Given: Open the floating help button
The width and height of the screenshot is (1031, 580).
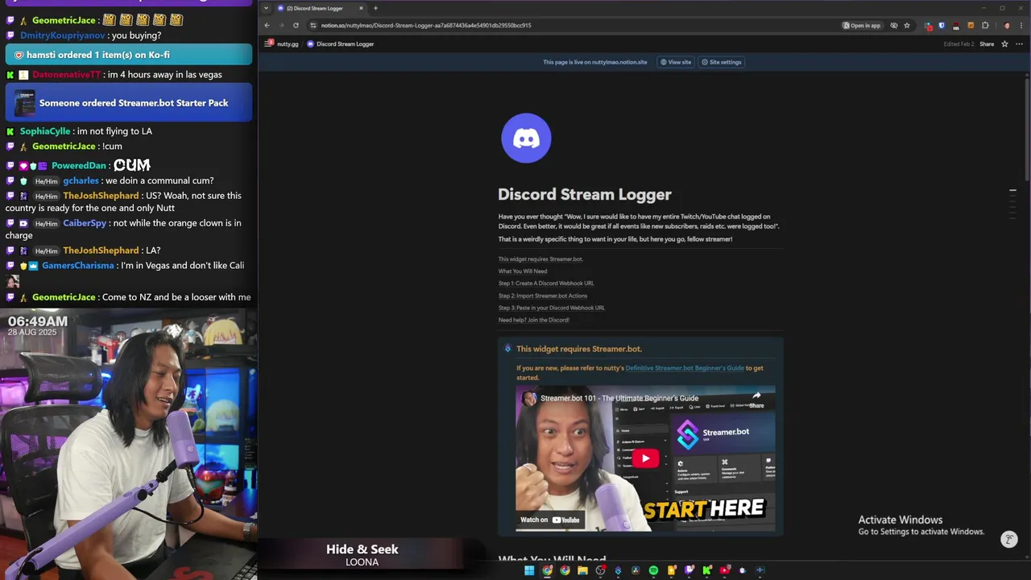Looking at the screenshot, I should tap(1008, 540).
